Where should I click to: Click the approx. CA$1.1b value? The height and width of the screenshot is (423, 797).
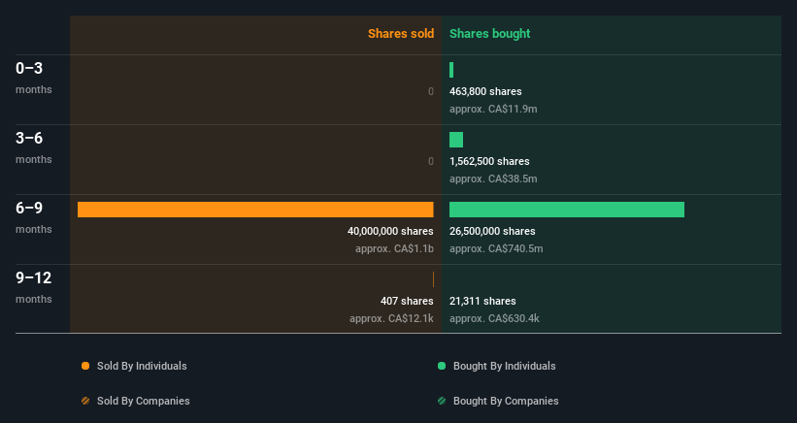(x=394, y=248)
